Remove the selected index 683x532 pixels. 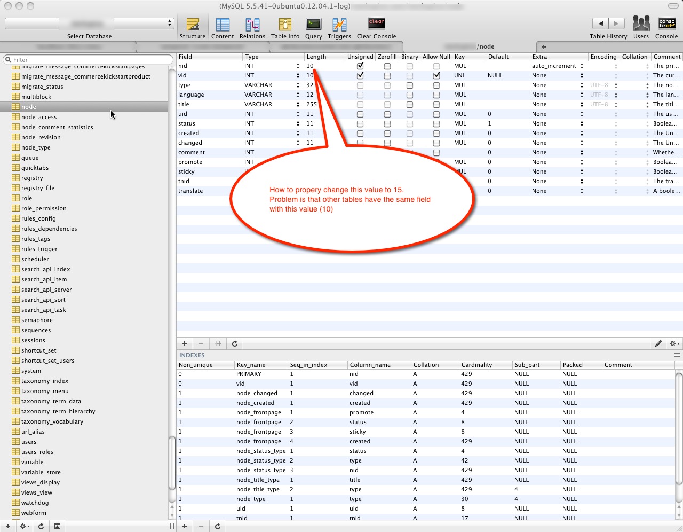(x=201, y=526)
